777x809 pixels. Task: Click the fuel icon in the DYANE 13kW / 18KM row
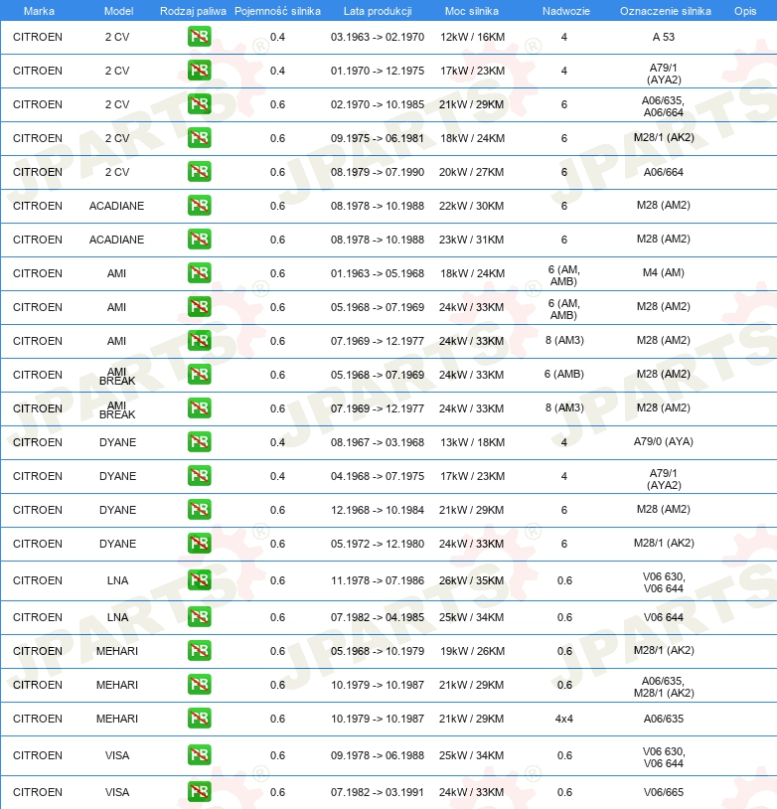199,442
